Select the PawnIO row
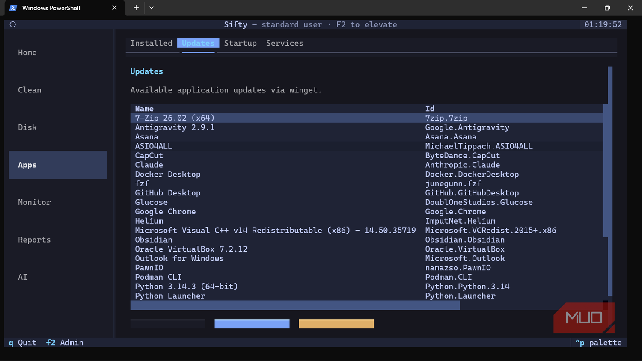The height and width of the screenshot is (361, 642). tap(367, 268)
